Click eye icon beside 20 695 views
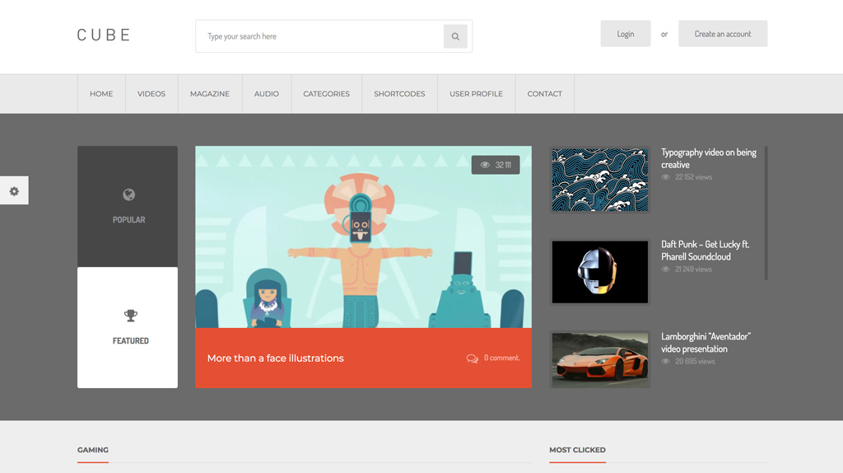This screenshot has width=843, height=473. pyautogui.click(x=665, y=361)
